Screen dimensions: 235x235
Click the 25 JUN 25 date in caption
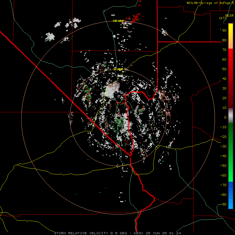pyautogui.click(x=156, y=233)
